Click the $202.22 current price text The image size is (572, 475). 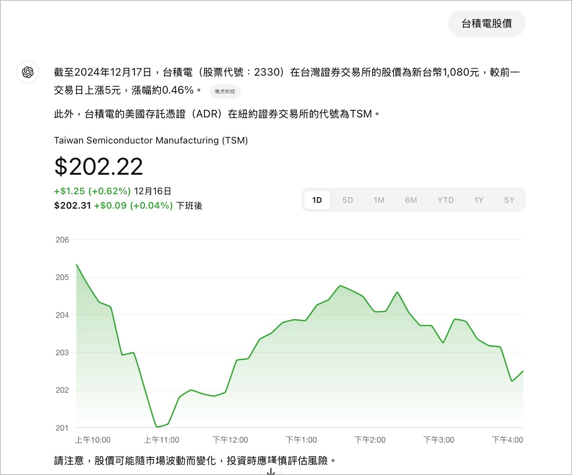(99, 167)
